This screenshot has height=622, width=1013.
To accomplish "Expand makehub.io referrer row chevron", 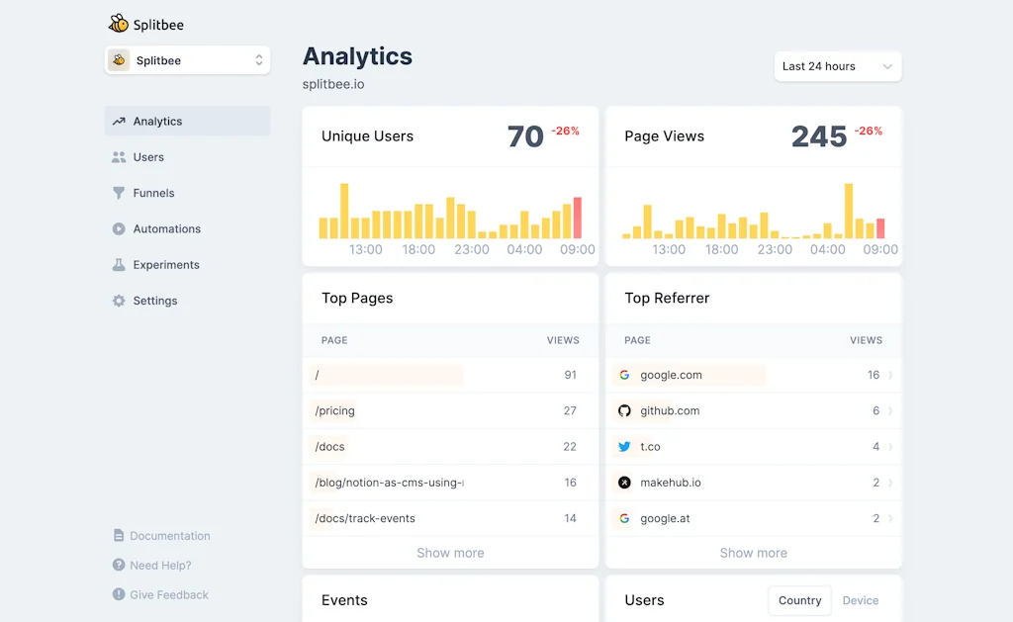I will 890,483.
